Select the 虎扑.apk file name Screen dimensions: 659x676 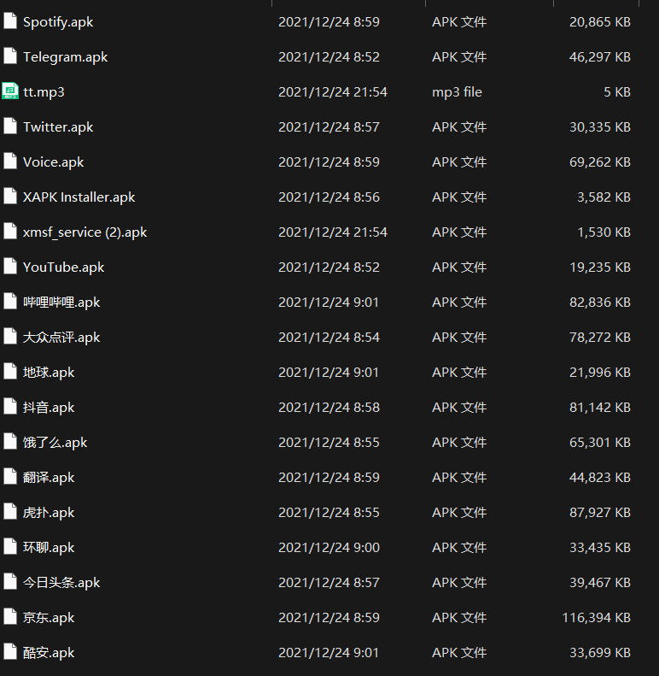(x=49, y=512)
